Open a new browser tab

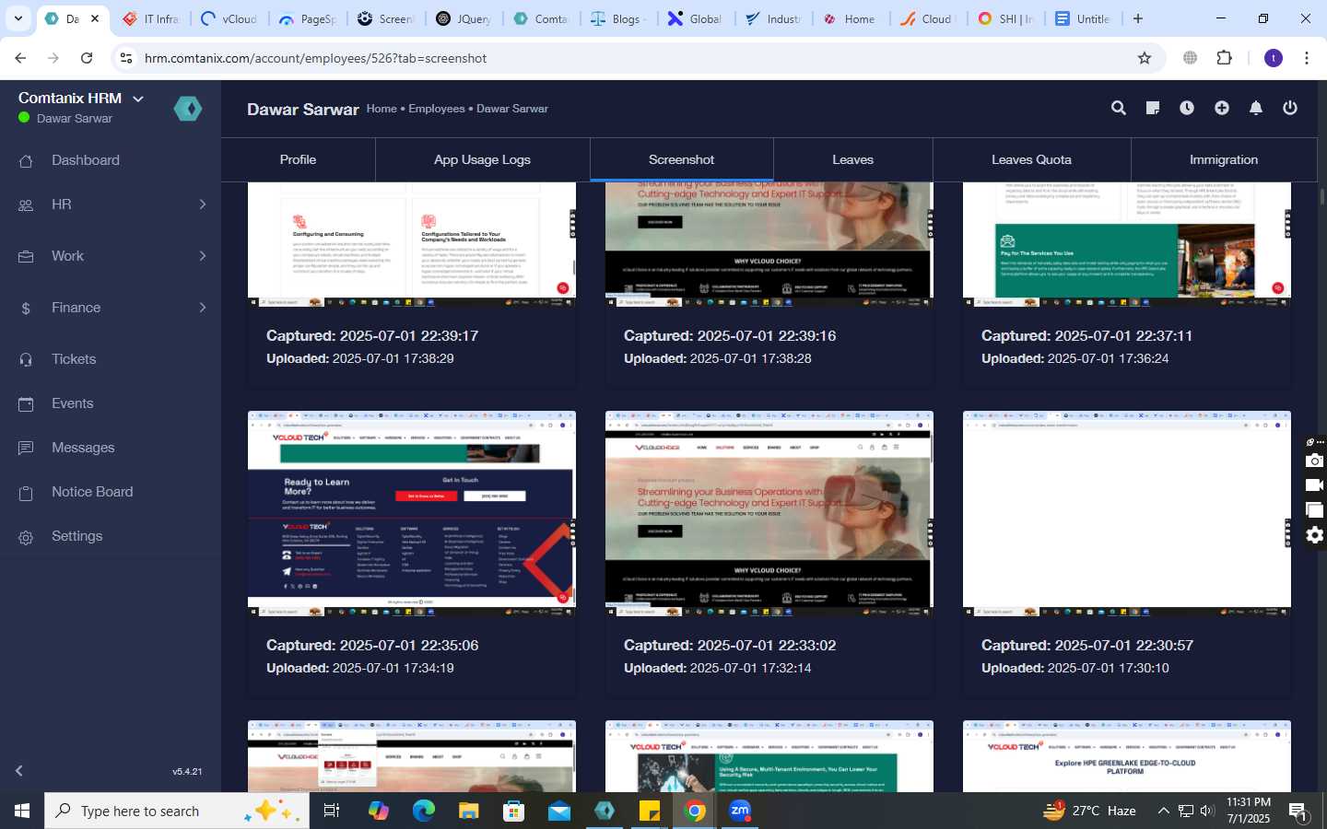[x=1138, y=18]
